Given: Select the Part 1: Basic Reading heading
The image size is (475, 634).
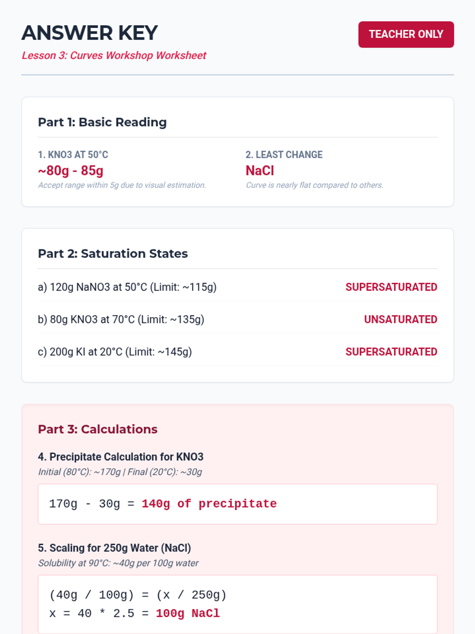Looking at the screenshot, I should [x=103, y=122].
